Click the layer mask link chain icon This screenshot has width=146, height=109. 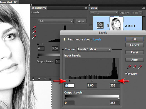pyautogui.click(x=108, y=25)
